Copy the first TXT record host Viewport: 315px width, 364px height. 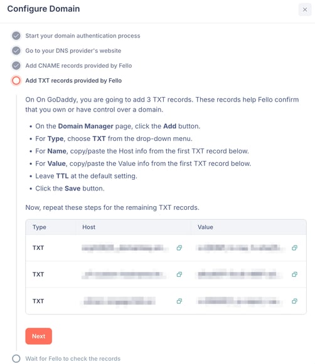pyautogui.click(x=179, y=248)
